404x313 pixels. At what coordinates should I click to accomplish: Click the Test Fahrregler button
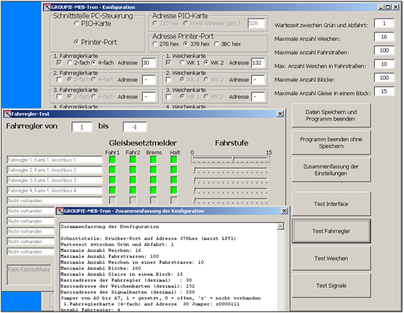[x=331, y=231]
